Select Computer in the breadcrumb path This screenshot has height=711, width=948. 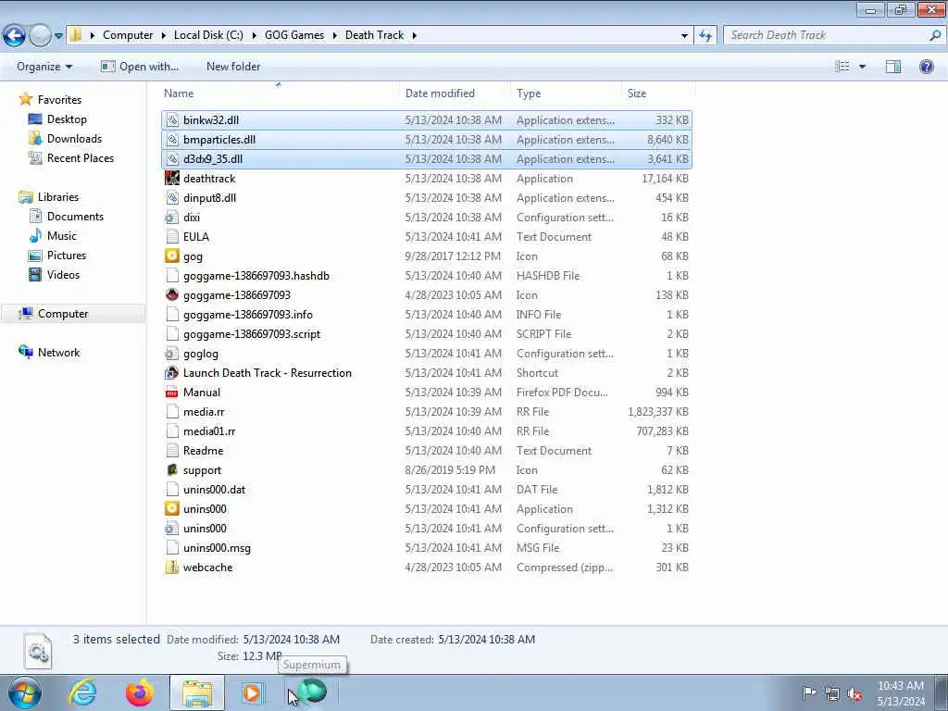click(128, 35)
